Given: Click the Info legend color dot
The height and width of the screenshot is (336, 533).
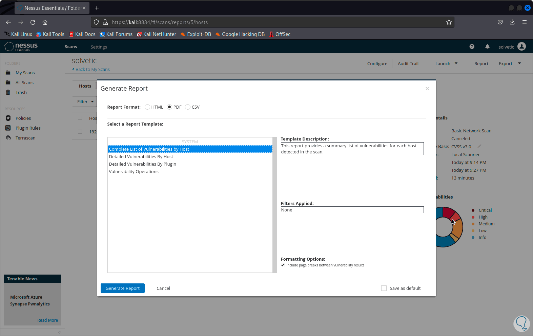Looking at the screenshot, I should point(473,238).
